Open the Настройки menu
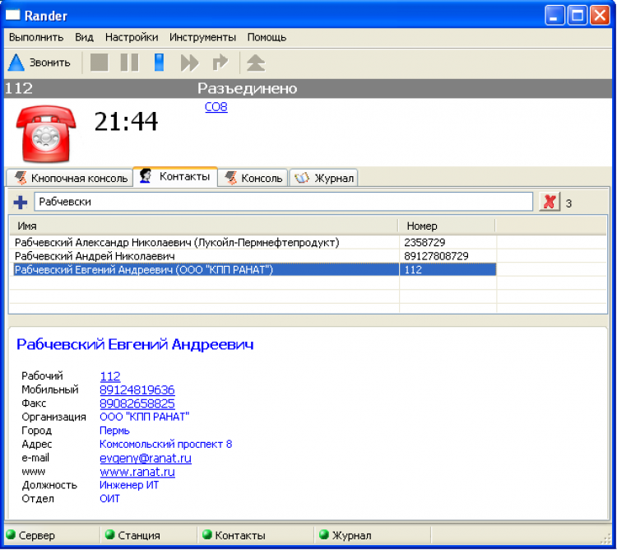 (132, 37)
